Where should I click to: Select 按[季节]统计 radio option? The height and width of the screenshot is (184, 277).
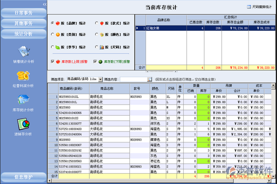pos(53,47)
